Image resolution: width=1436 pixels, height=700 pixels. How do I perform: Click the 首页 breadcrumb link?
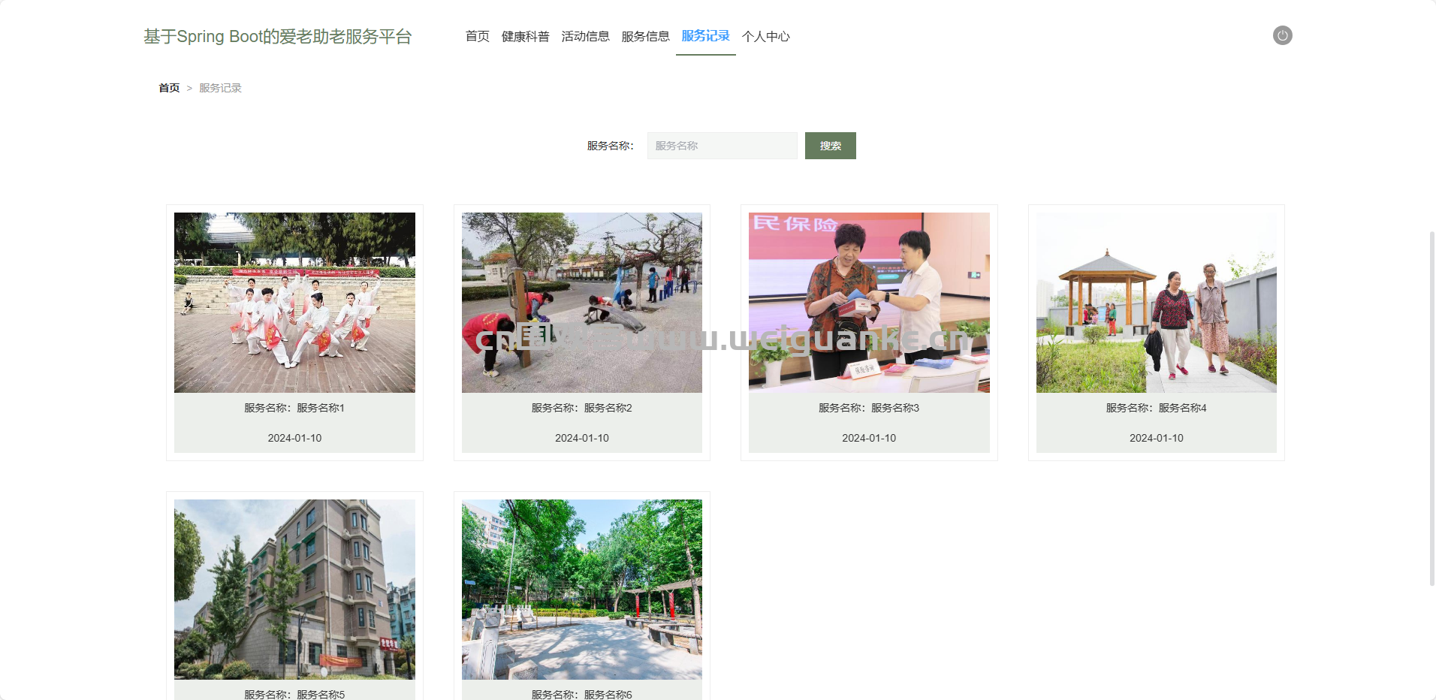click(x=169, y=88)
